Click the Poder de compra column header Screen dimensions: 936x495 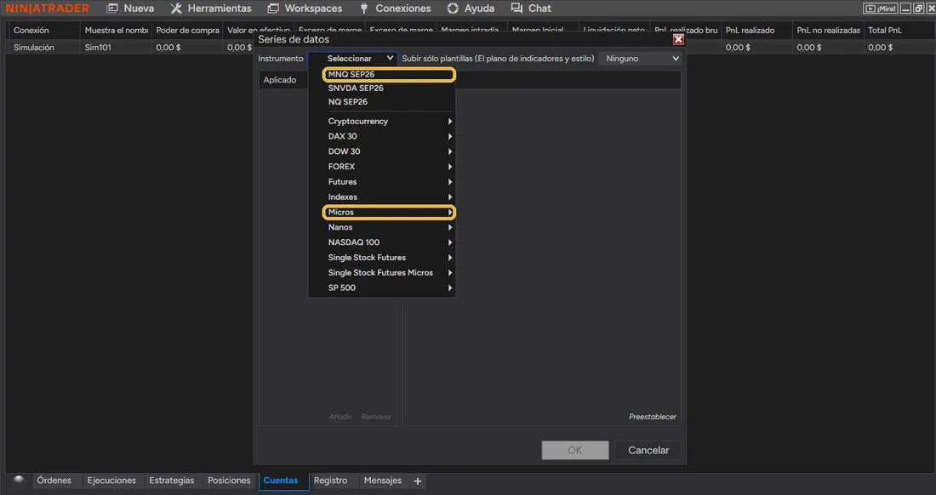pyautogui.click(x=187, y=31)
